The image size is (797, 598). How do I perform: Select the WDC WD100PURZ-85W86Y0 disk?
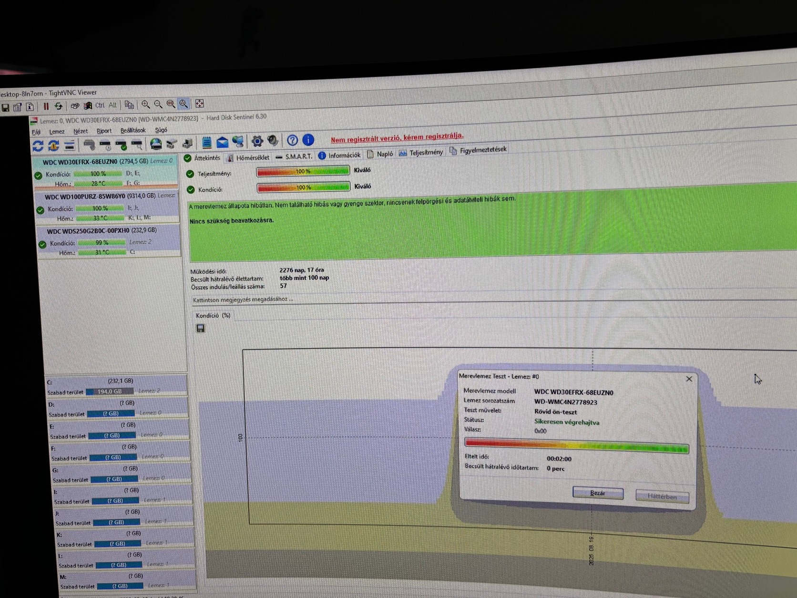pyautogui.click(x=107, y=207)
